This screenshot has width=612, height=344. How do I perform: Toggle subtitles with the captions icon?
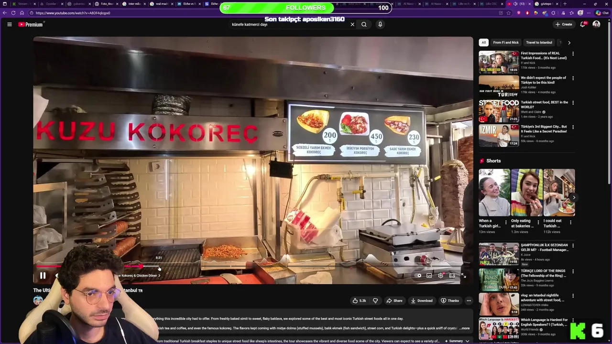pyautogui.click(x=429, y=276)
